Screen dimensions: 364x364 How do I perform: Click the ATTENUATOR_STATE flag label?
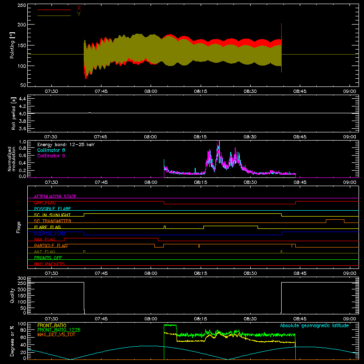coord(55,197)
